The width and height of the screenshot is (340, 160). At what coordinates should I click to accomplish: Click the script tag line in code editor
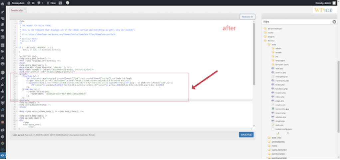point(22,74)
